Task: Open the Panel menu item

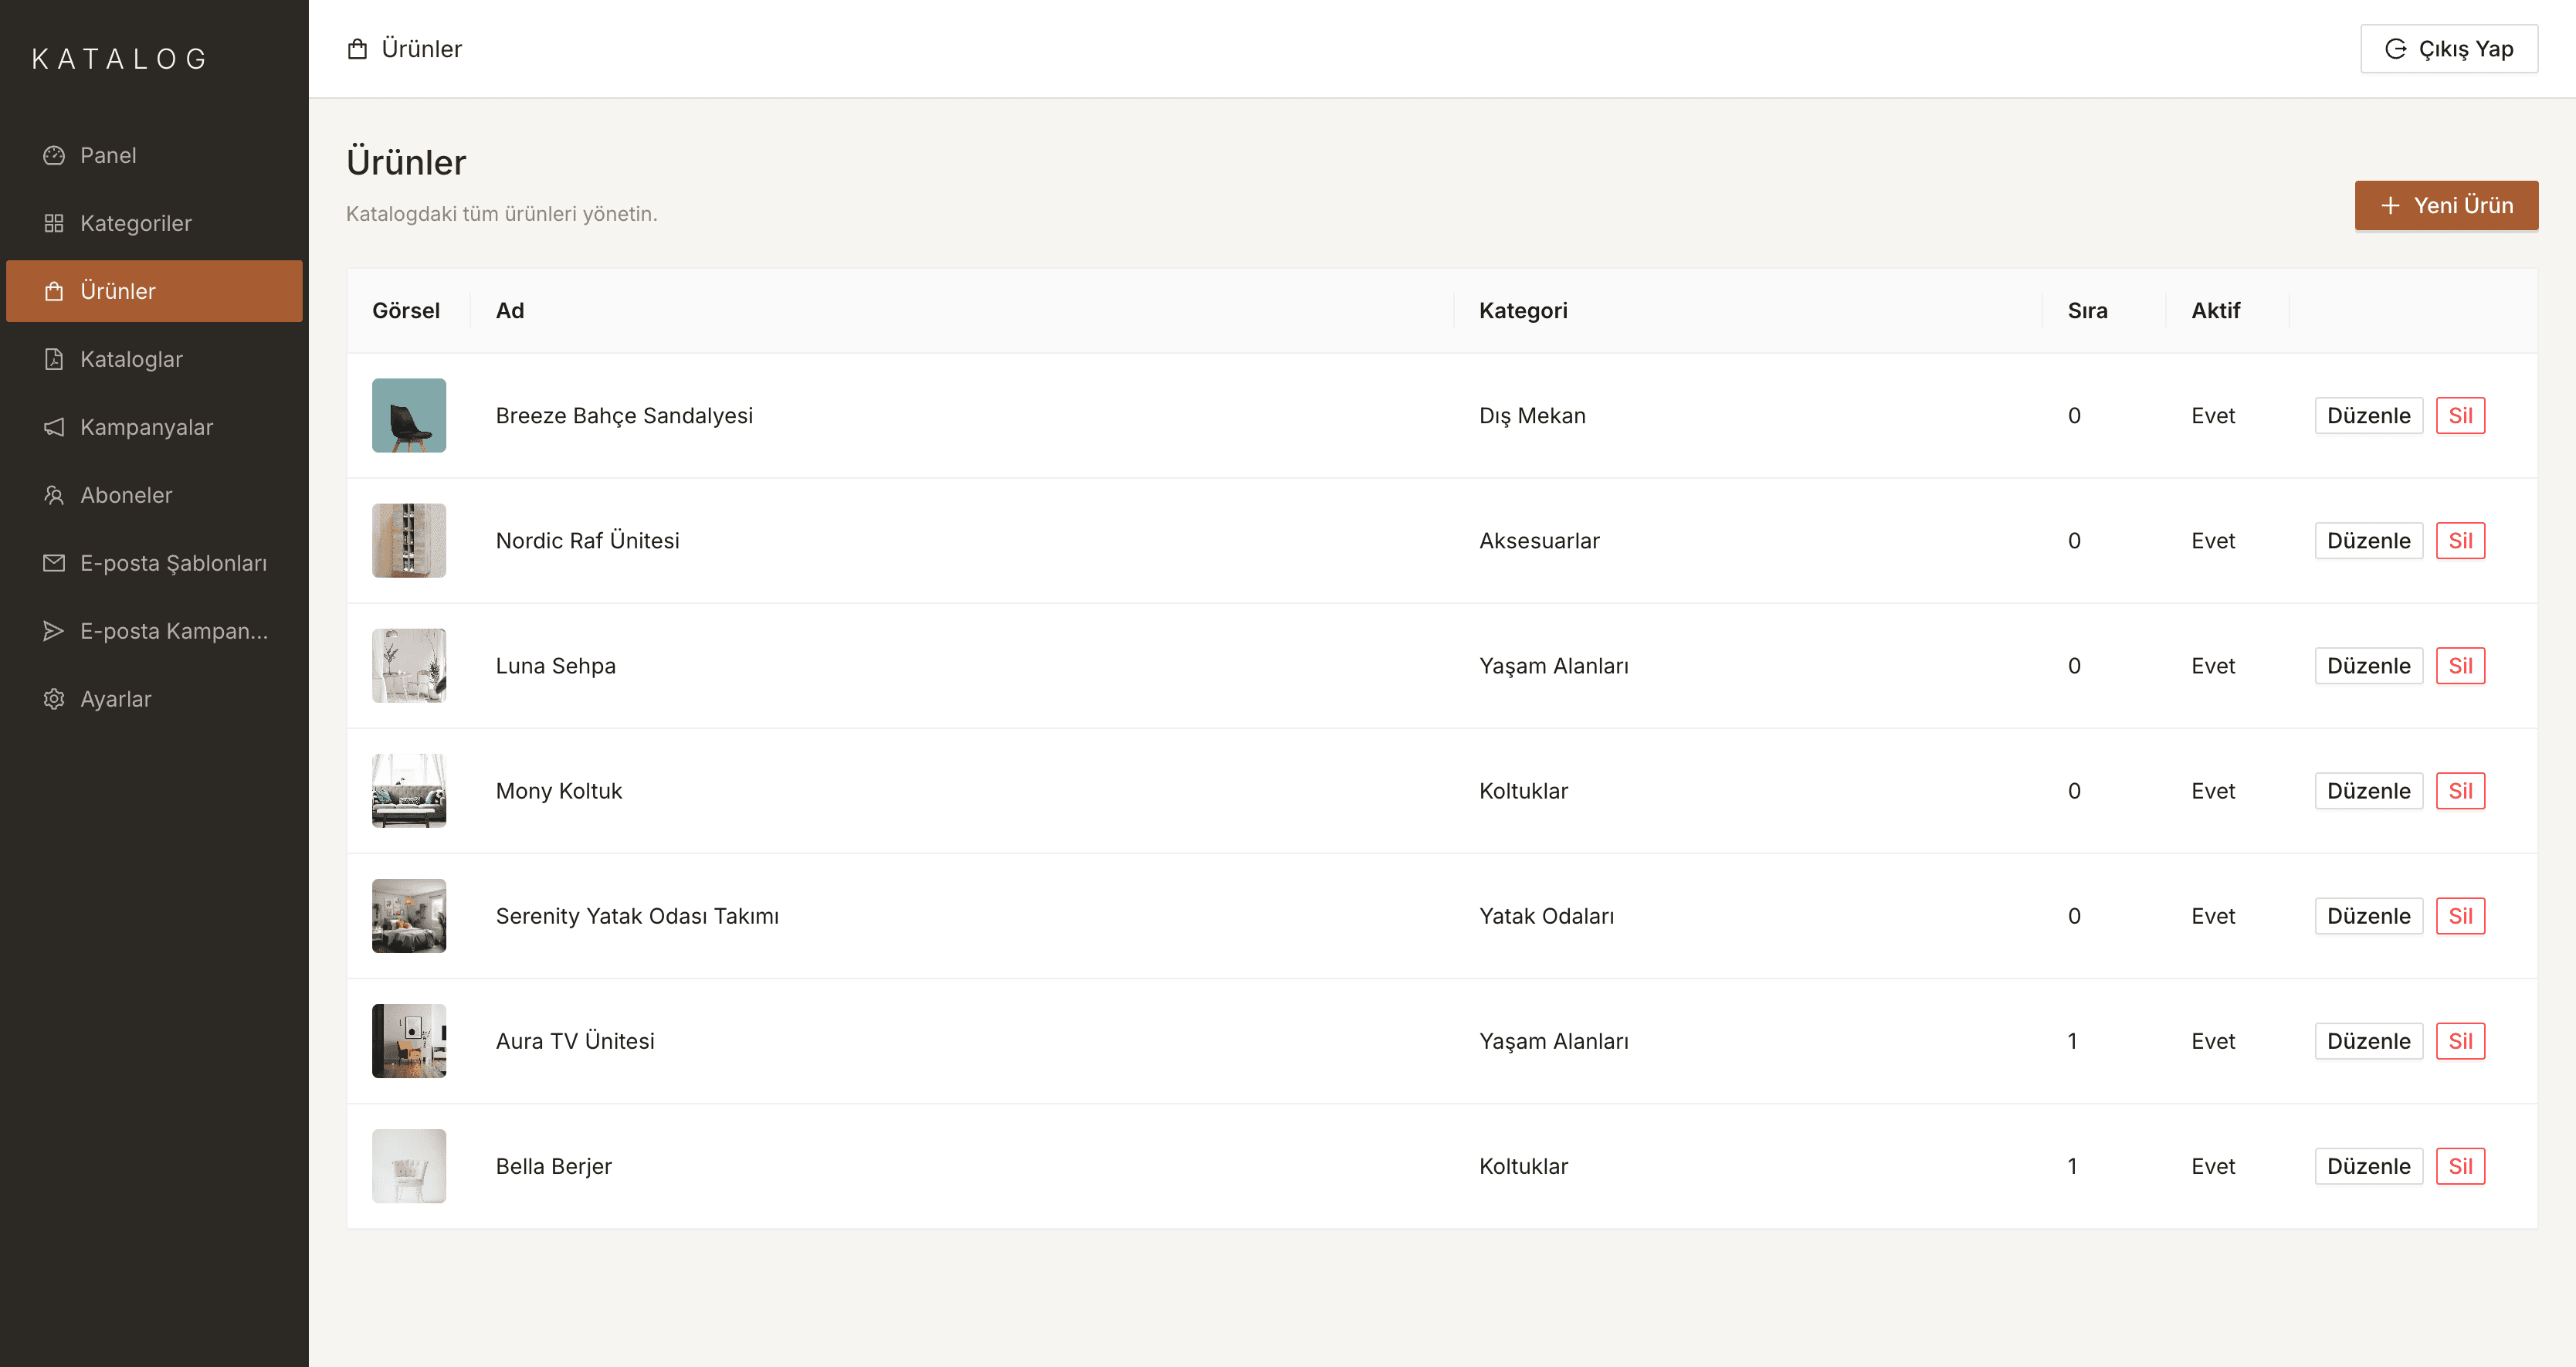Action: click(154, 155)
